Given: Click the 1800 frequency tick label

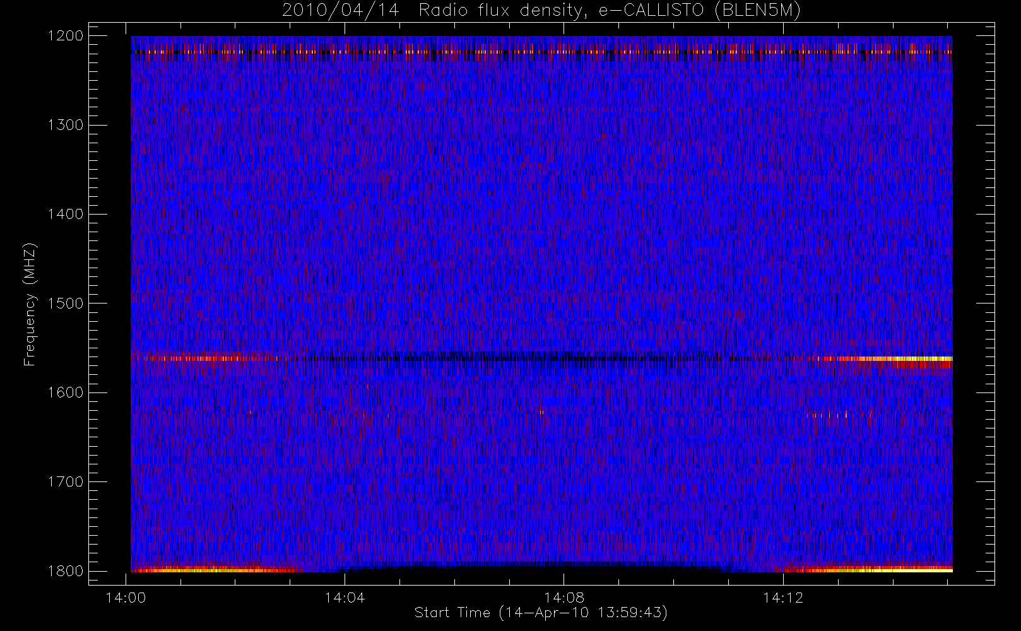Looking at the screenshot, I should (x=66, y=571).
